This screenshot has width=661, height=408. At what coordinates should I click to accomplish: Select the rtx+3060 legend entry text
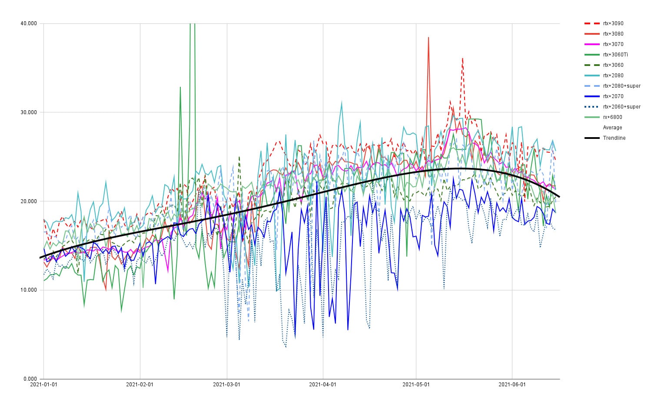pos(613,65)
